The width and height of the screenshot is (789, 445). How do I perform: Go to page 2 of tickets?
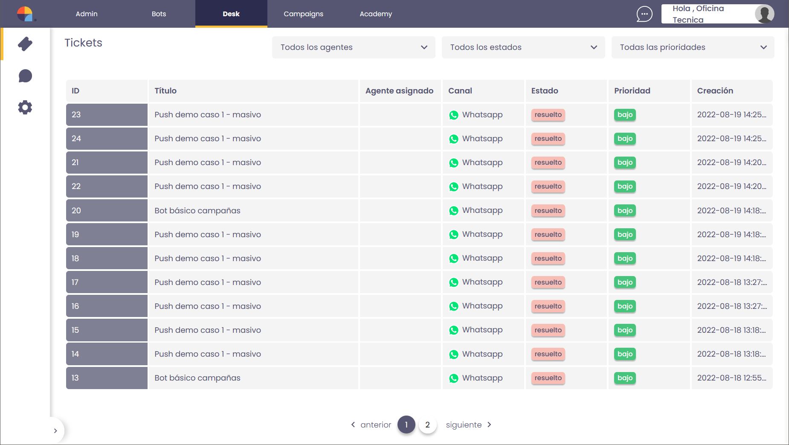[x=427, y=425]
